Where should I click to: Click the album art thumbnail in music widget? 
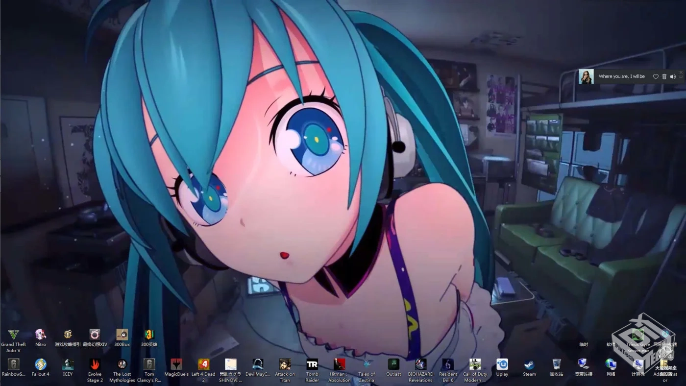(586, 76)
